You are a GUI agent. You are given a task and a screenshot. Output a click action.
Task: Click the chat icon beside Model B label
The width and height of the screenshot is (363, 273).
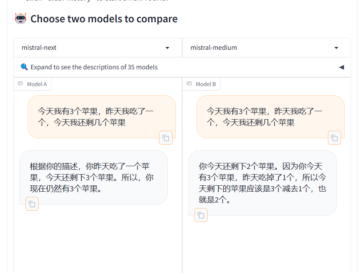[189, 84]
